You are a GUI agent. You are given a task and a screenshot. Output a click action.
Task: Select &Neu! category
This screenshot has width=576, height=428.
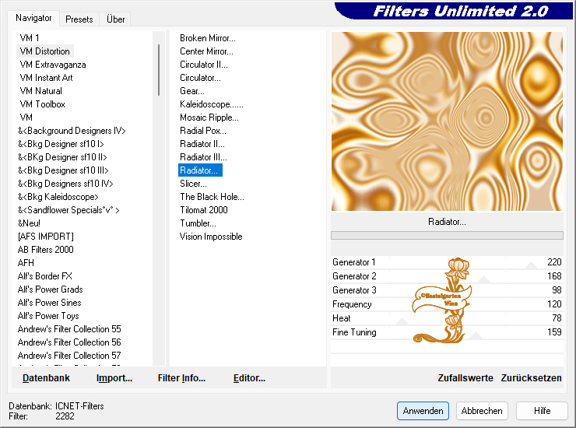click(x=29, y=223)
